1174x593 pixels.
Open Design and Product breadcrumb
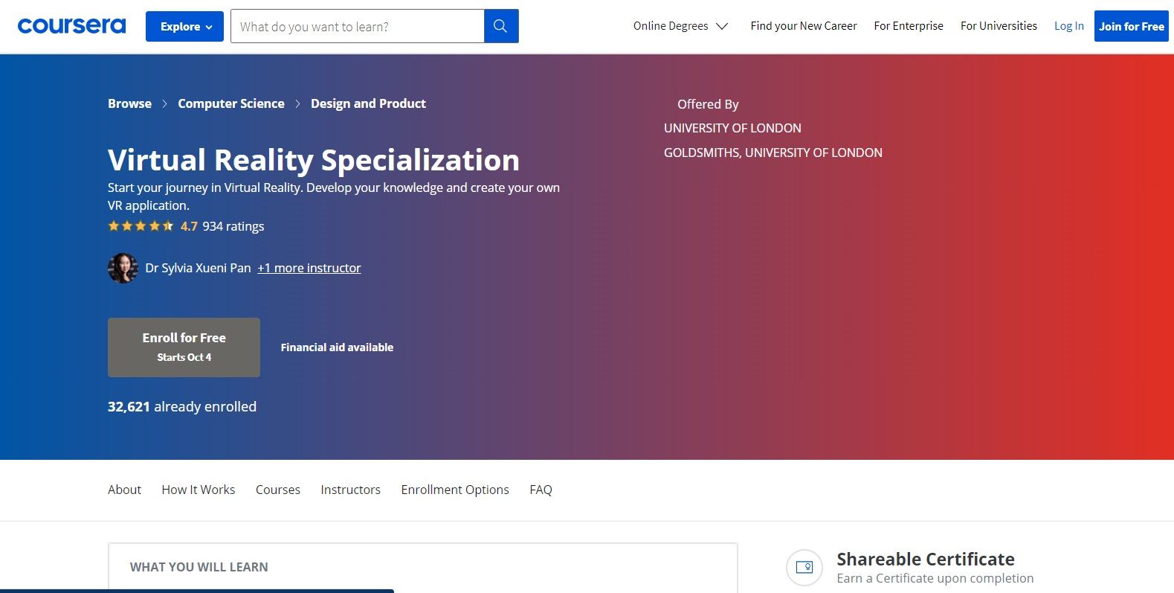pyautogui.click(x=368, y=103)
